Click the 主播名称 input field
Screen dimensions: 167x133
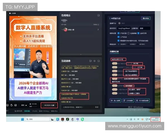(x=145, y=29)
